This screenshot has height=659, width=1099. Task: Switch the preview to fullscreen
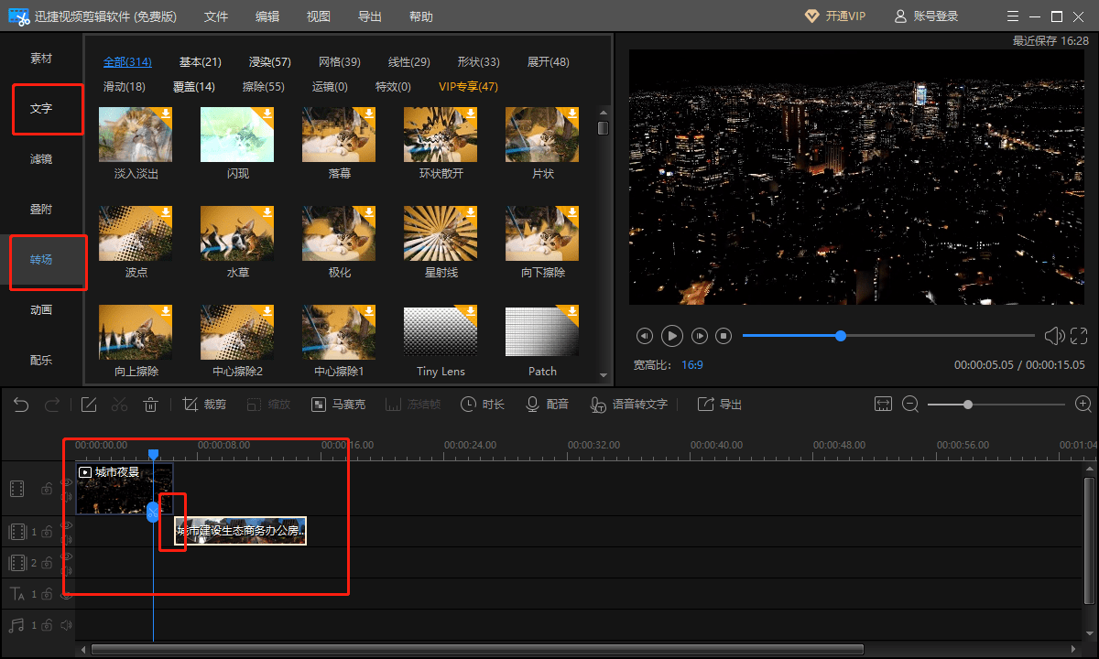(1079, 336)
